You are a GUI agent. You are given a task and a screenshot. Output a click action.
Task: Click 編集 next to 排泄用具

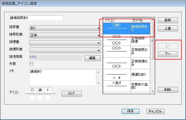[92, 58]
